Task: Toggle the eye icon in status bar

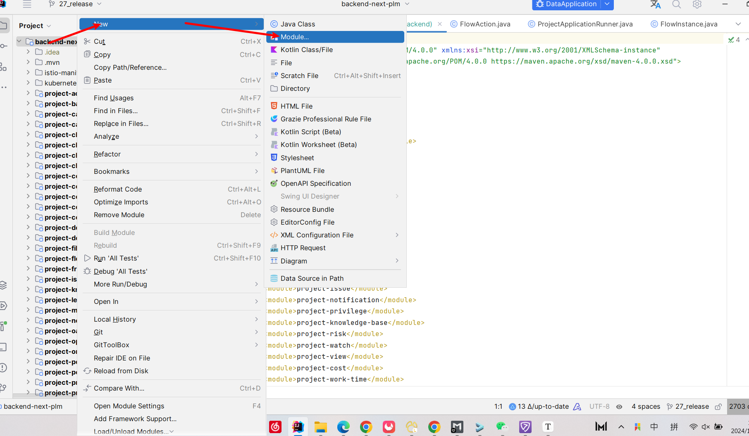Action: coord(619,407)
